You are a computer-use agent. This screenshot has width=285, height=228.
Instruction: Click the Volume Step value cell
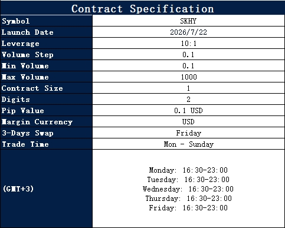pyautogui.click(x=188, y=54)
